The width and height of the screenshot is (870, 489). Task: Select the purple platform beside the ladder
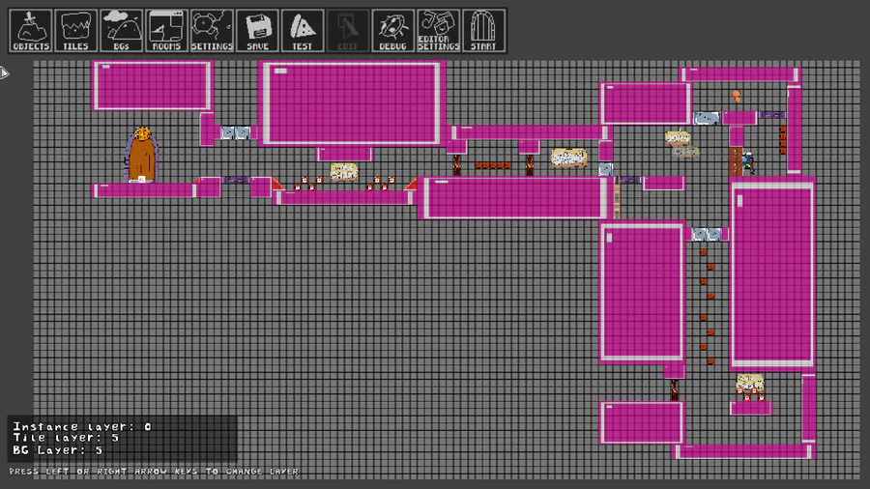[x=630, y=180]
